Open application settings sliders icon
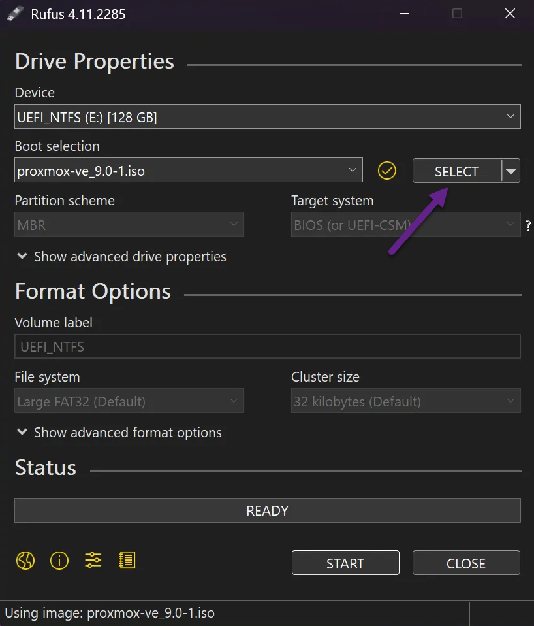 [x=93, y=561]
